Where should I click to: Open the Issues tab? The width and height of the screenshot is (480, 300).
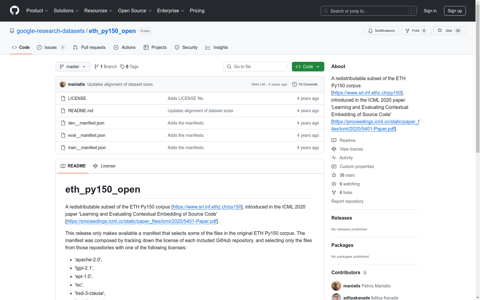pyautogui.click(x=51, y=47)
